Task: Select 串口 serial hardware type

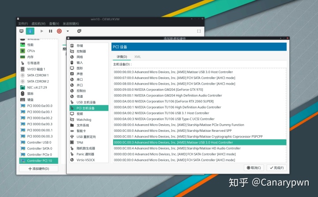Action: [x=89, y=79]
